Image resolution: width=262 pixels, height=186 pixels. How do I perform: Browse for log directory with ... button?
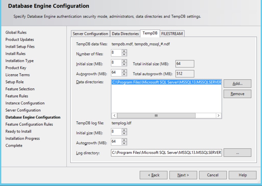(x=237, y=153)
